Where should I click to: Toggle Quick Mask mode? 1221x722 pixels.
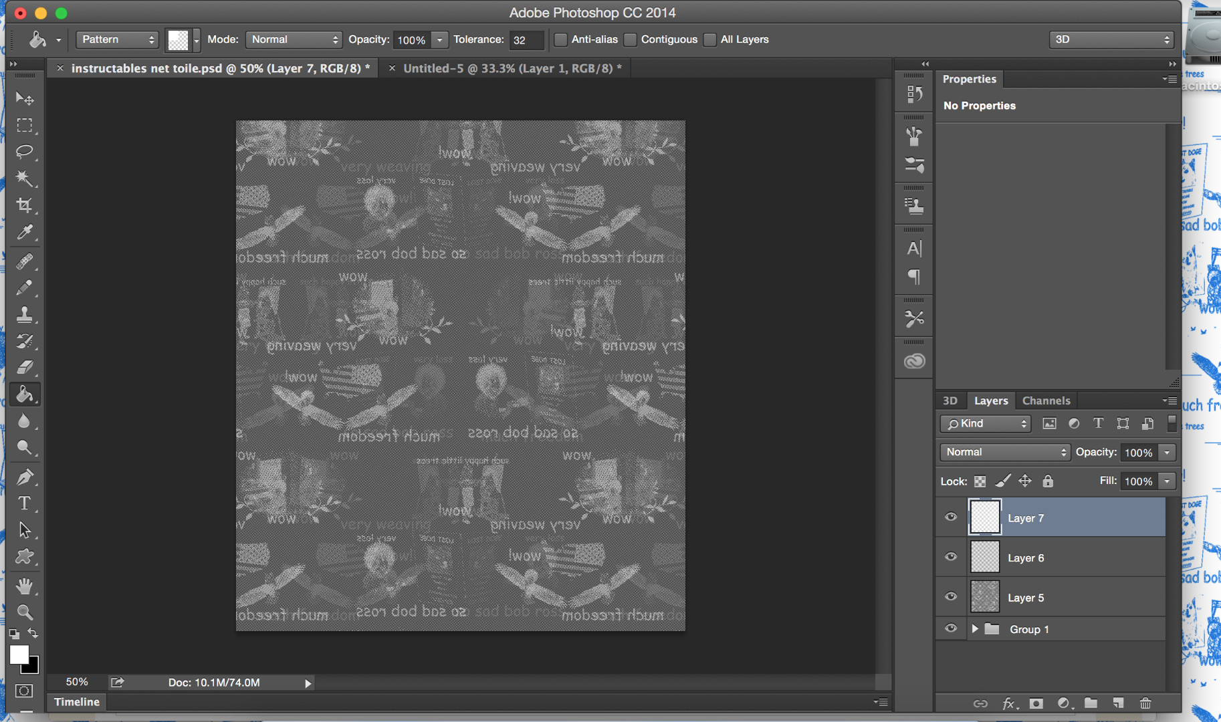(x=25, y=691)
